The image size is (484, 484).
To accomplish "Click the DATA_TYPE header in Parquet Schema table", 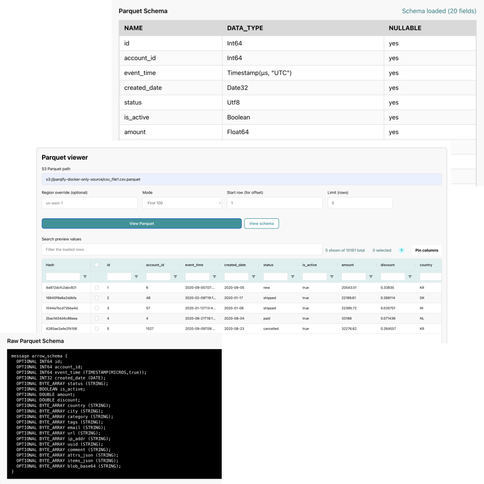I will pyautogui.click(x=245, y=28).
